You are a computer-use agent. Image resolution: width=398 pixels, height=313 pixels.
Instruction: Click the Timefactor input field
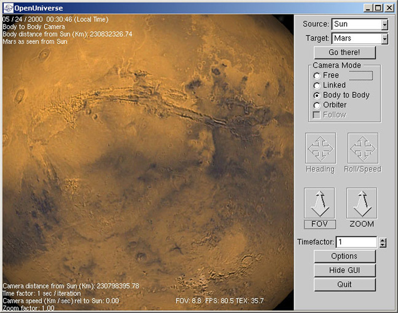tap(357, 242)
